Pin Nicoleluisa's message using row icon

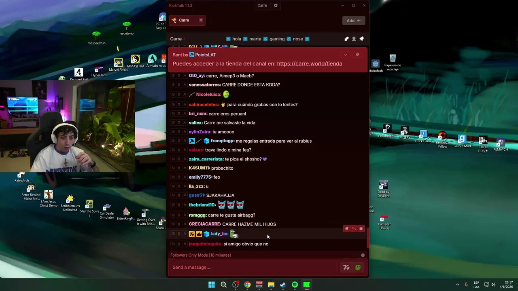pos(185,95)
